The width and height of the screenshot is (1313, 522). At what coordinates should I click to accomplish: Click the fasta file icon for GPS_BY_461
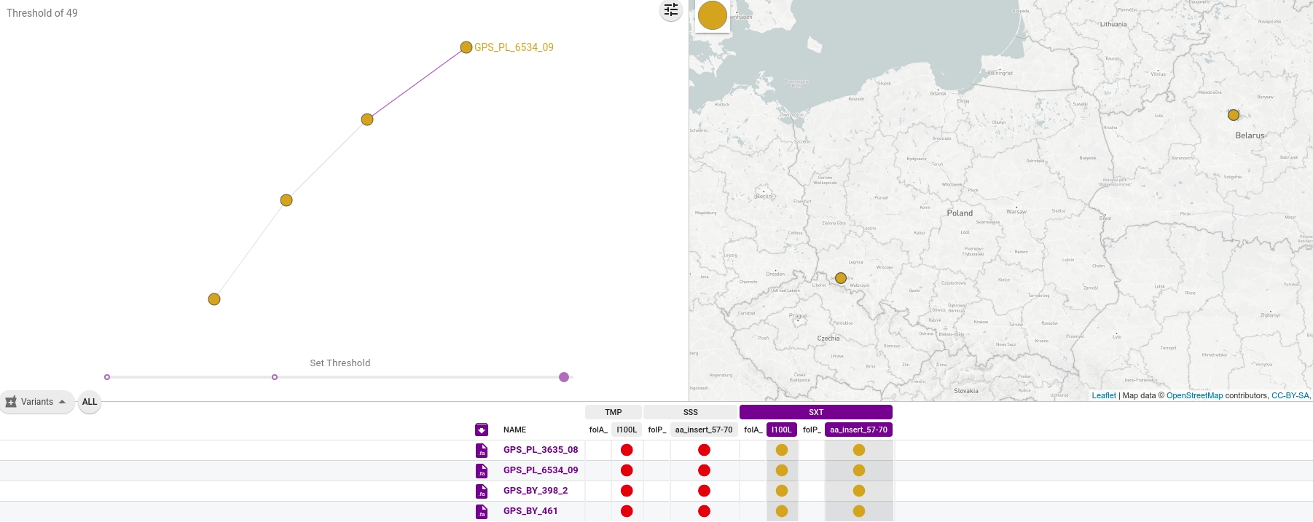click(x=482, y=512)
